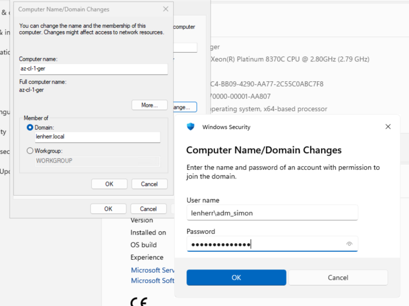Focus the User name field with lenherr\adm_simon

coord(272,212)
